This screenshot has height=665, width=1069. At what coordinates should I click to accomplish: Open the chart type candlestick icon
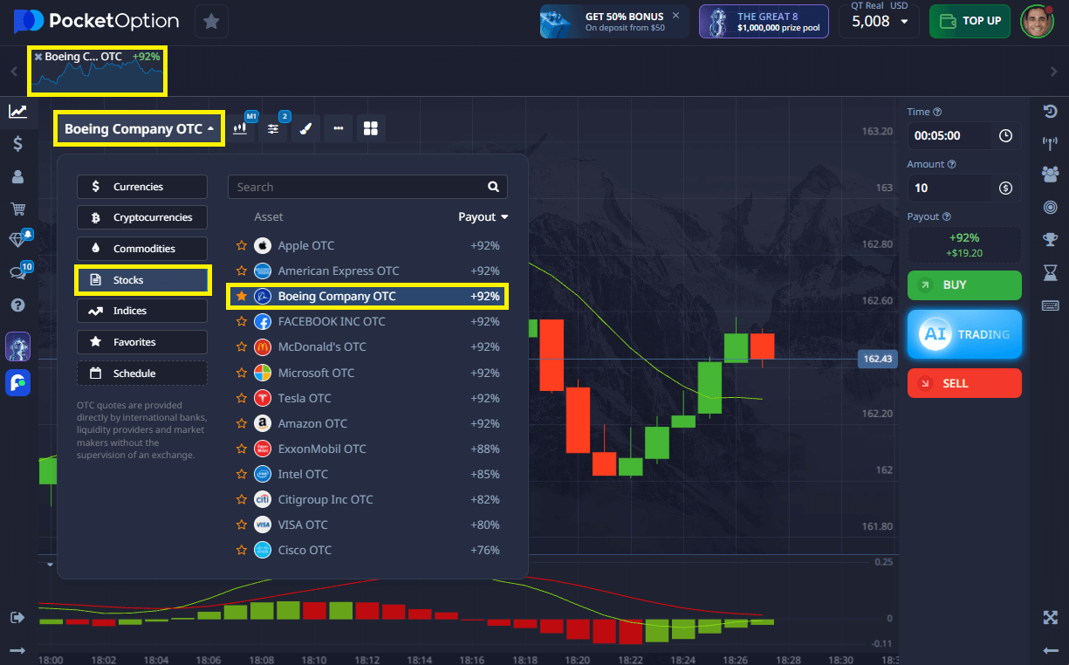coord(240,128)
